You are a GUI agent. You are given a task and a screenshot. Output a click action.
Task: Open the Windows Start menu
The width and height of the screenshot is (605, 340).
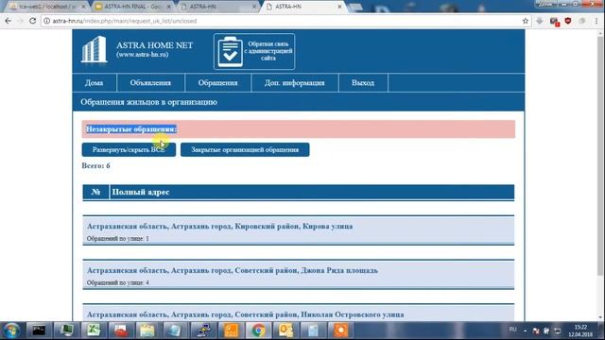point(11,331)
